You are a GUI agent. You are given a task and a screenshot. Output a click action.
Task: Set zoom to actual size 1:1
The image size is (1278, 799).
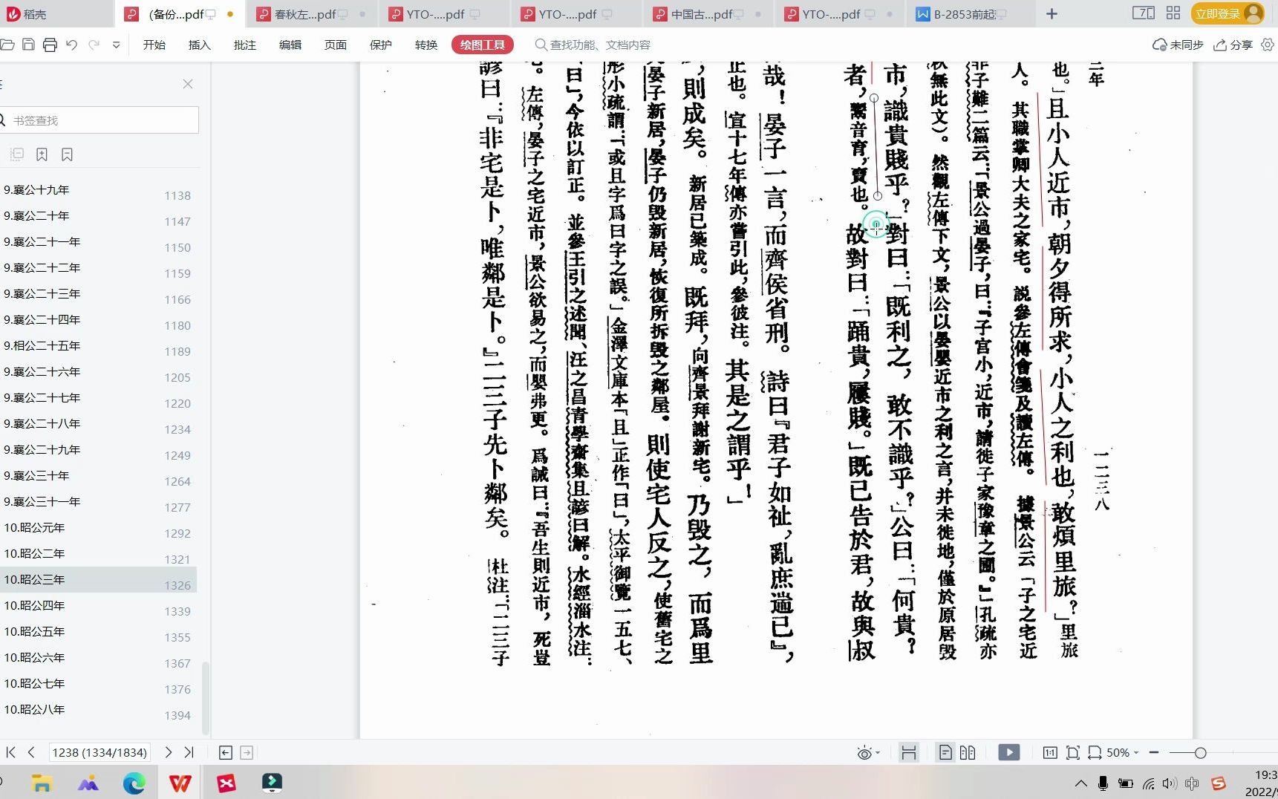[1050, 753]
